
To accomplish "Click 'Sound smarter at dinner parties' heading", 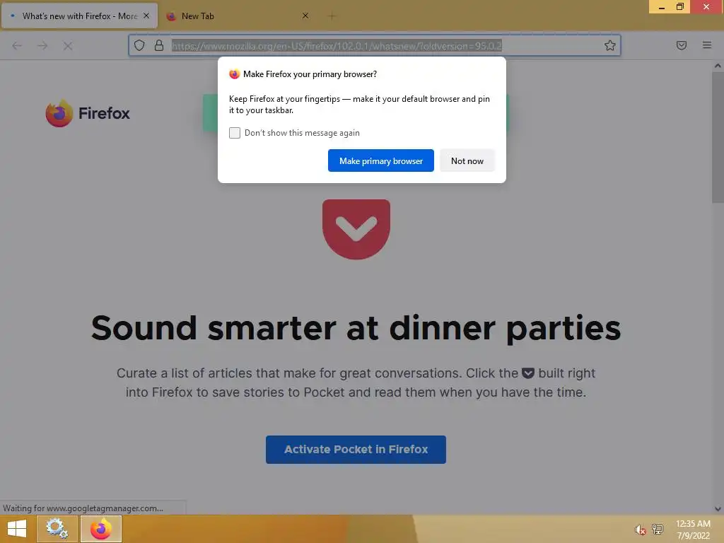I will point(356,328).
